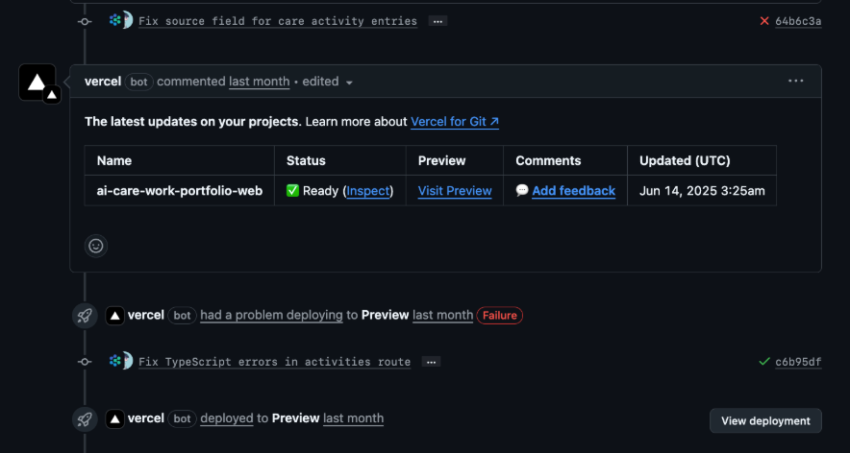
Task: Click 'Inspect' deployment link
Action: (x=368, y=190)
